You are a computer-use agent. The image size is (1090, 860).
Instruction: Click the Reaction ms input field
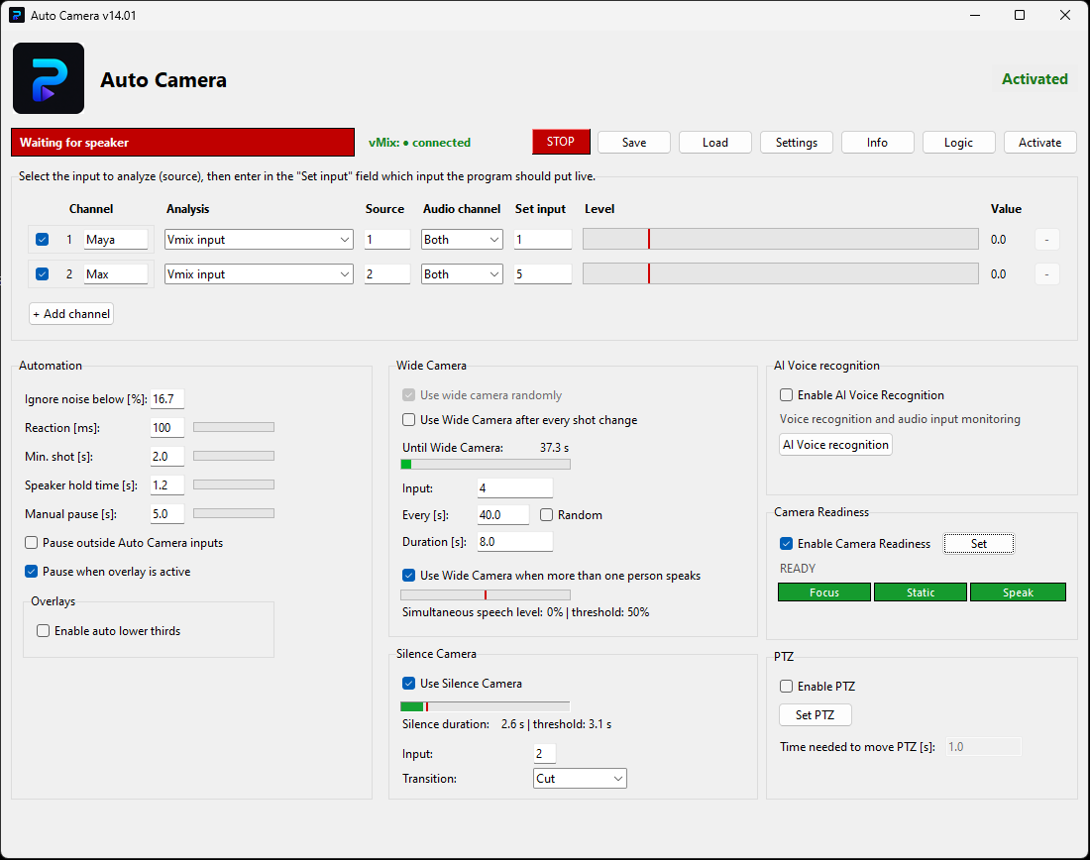click(x=166, y=428)
